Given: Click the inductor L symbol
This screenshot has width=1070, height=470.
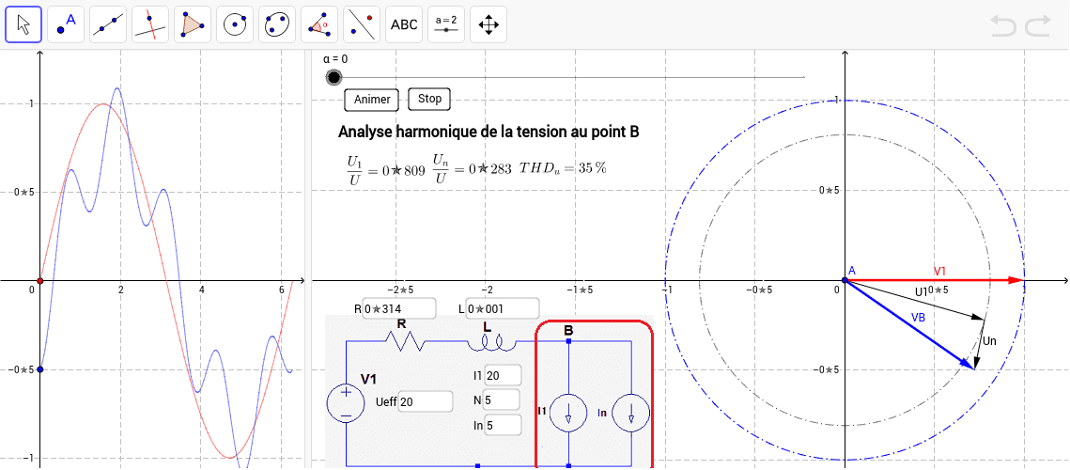Looking at the screenshot, I should (x=491, y=344).
